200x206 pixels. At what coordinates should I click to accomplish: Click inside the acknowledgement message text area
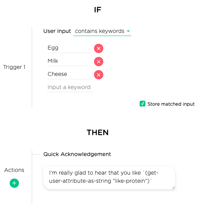pos(109,178)
